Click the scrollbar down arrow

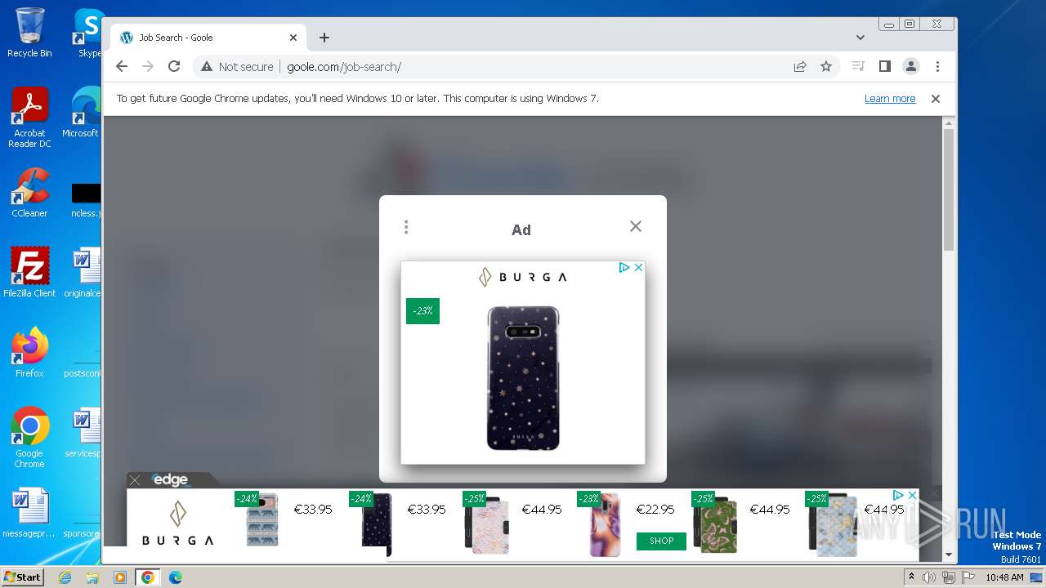point(949,555)
